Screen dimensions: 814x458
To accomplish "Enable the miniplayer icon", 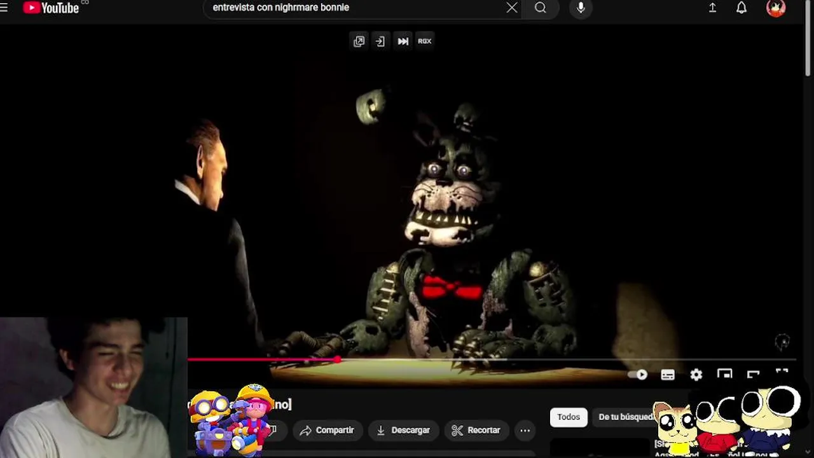I will click(x=725, y=374).
